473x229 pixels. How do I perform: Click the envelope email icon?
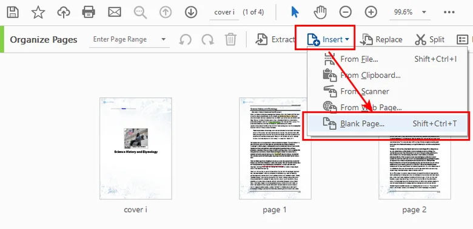pyautogui.click(x=115, y=12)
